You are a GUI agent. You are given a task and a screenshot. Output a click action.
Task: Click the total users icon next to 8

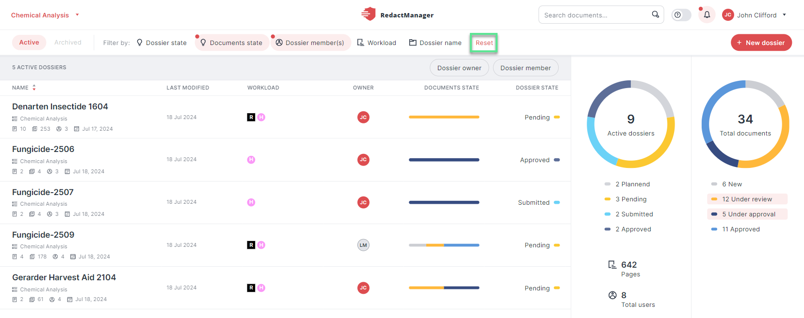click(x=612, y=295)
